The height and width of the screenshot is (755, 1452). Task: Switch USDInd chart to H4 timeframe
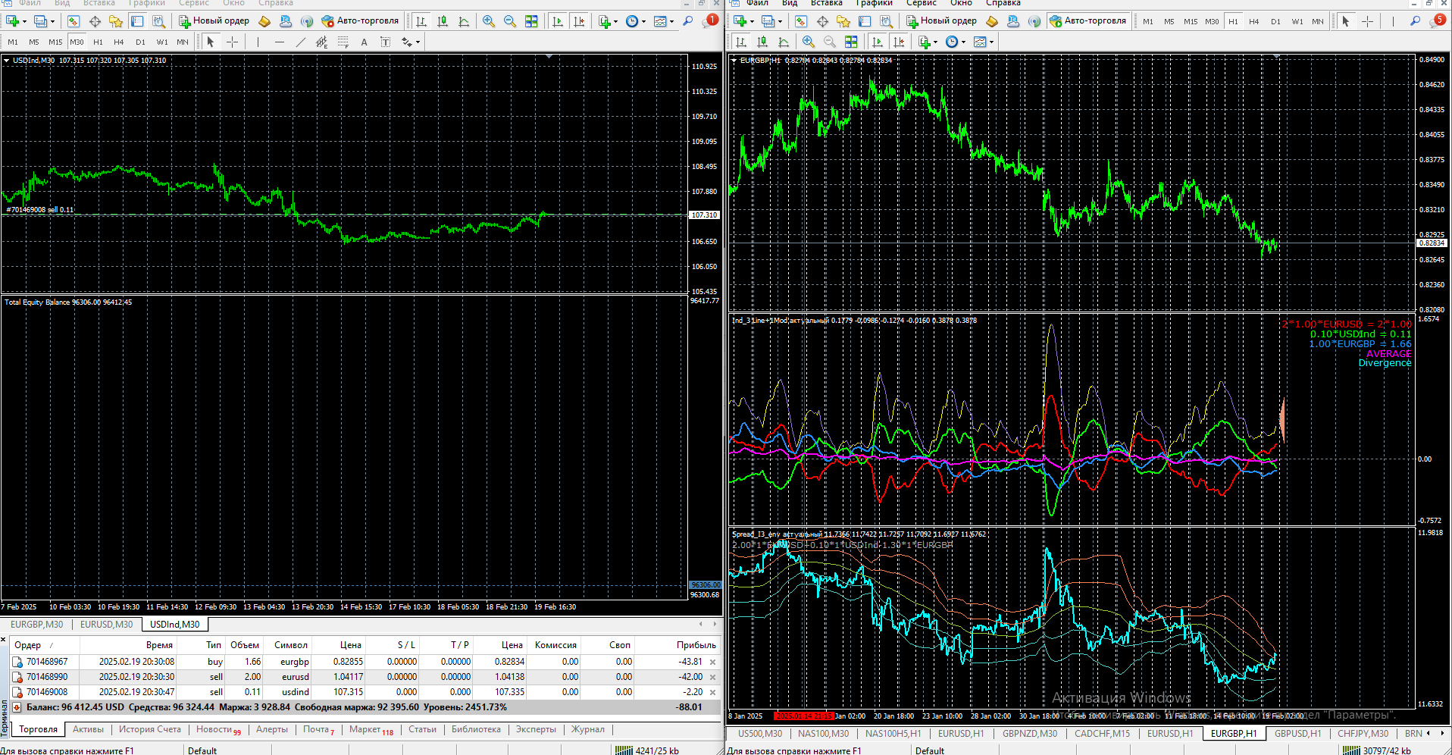point(118,42)
